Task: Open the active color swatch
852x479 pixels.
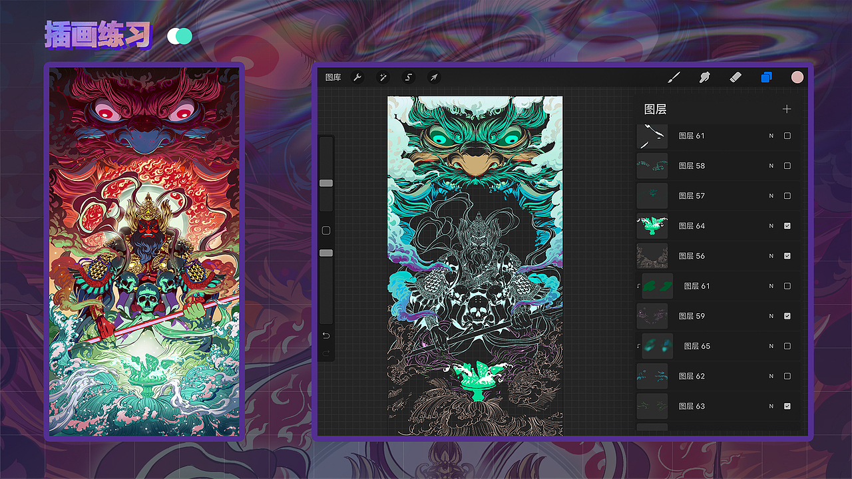Action: tap(797, 78)
